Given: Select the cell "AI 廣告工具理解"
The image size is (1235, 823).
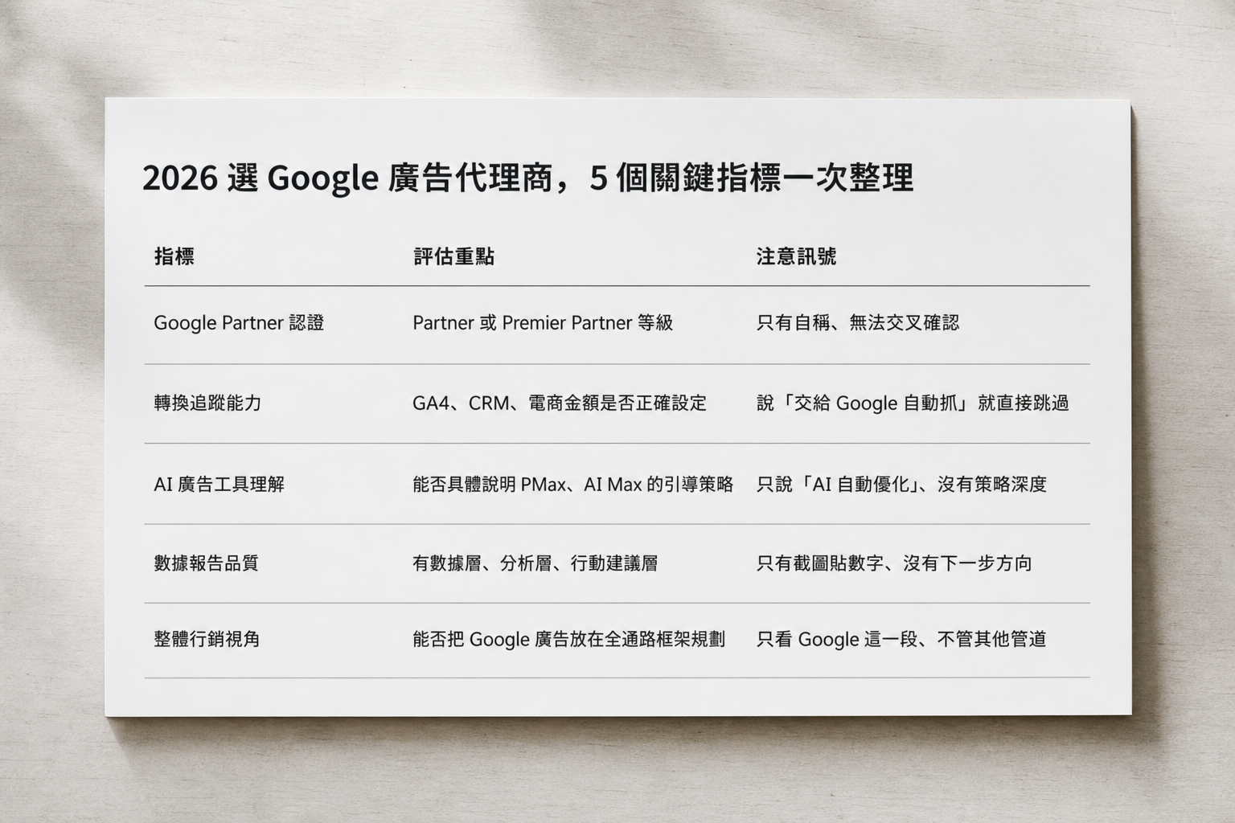Looking at the screenshot, I should coord(219,484).
